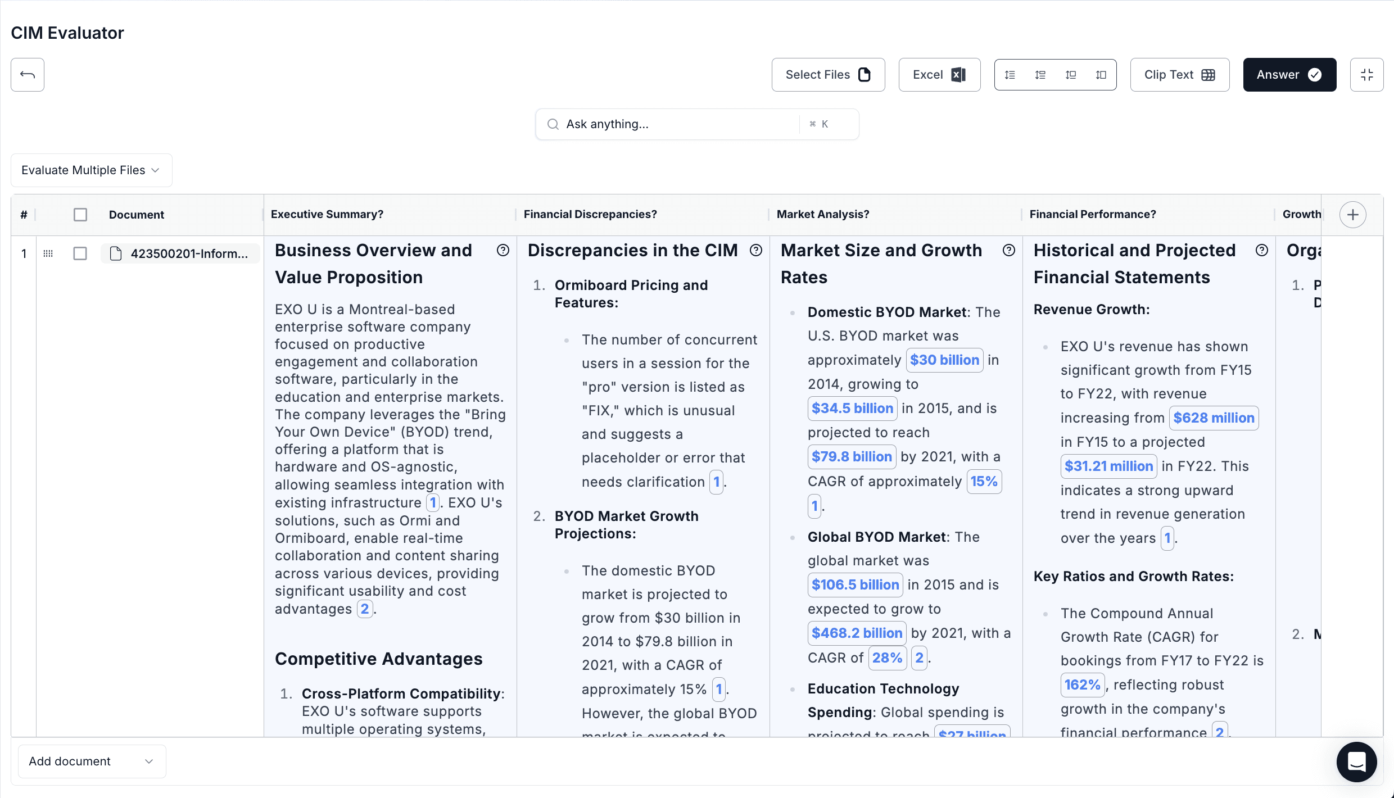The image size is (1394, 798).
Task: Open citation 1 after 'over the years'
Action: point(1167,538)
